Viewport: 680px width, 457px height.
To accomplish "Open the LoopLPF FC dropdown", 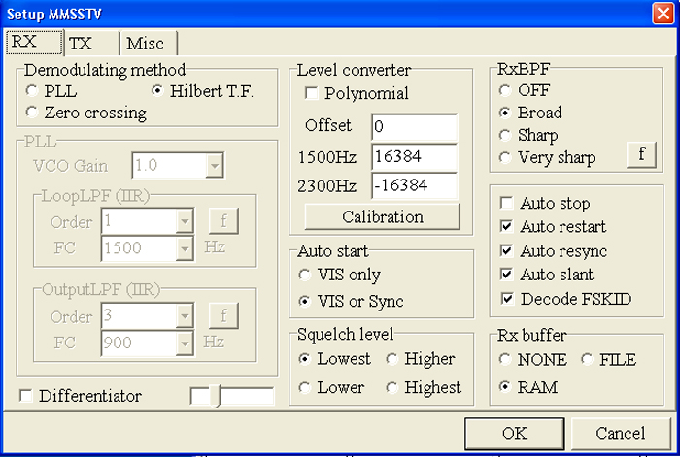I will click(185, 248).
